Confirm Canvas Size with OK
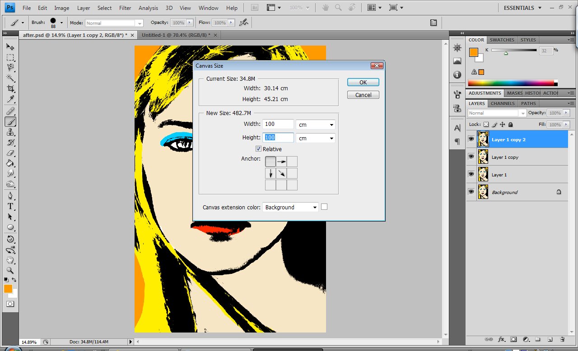This screenshot has height=351, width=578. (x=363, y=82)
